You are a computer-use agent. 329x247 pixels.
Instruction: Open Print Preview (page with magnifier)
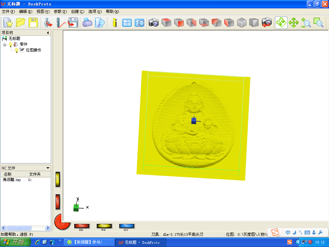[x=100, y=23]
